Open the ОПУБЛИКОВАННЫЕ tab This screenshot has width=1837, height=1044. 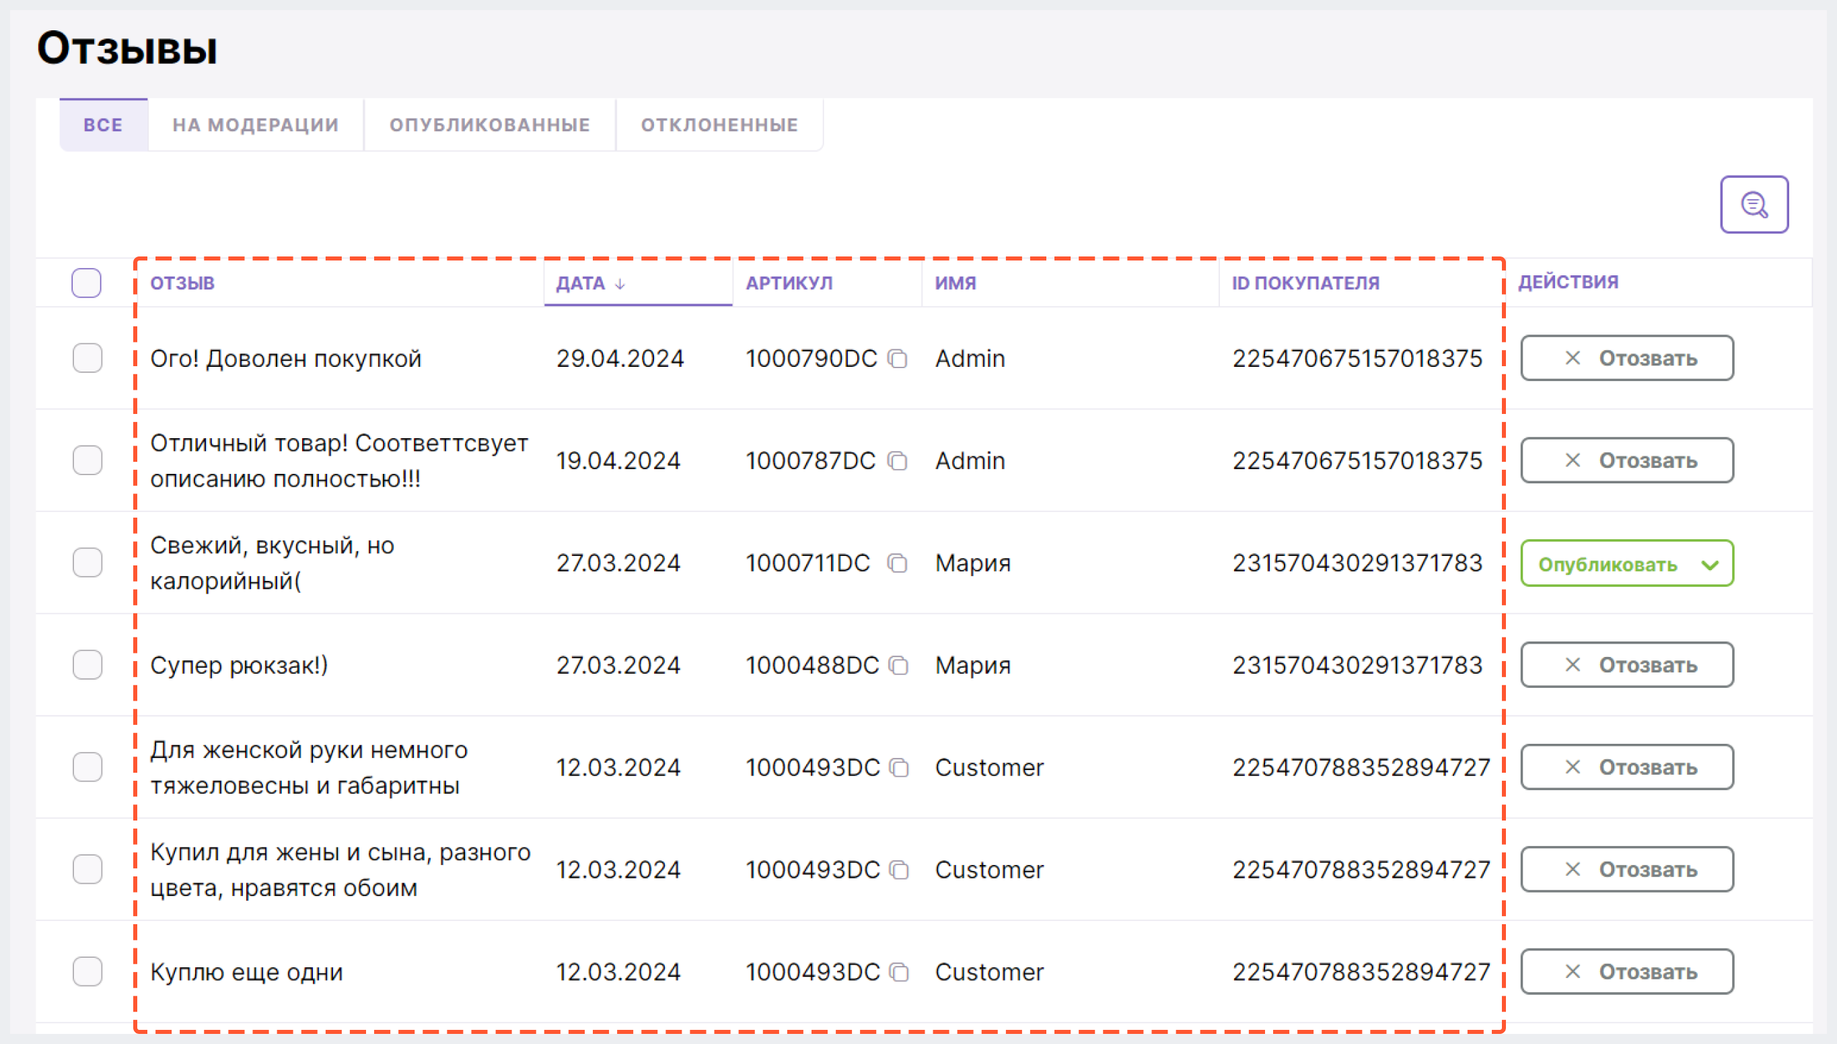tap(491, 125)
